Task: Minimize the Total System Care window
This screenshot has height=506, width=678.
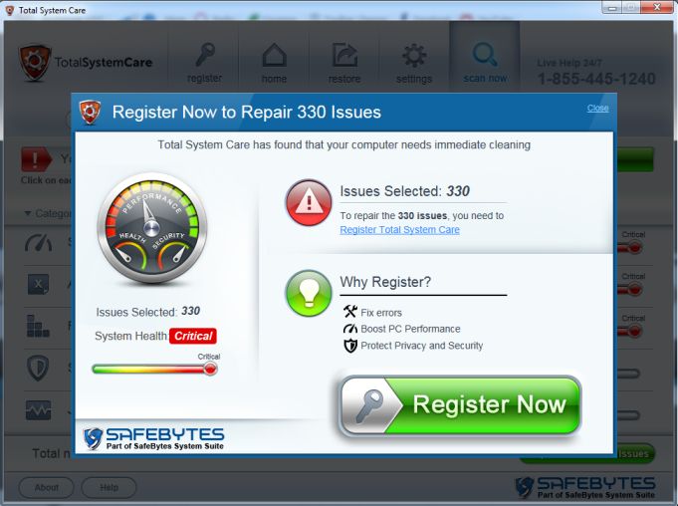Action: coord(612,8)
